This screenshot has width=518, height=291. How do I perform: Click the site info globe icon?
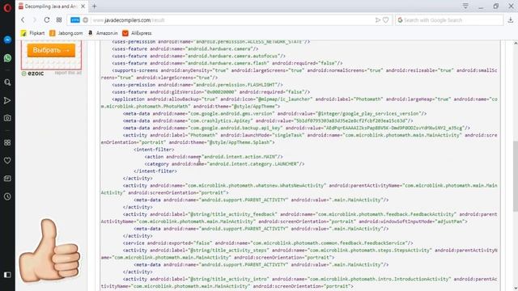pyautogui.click(x=86, y=20)
